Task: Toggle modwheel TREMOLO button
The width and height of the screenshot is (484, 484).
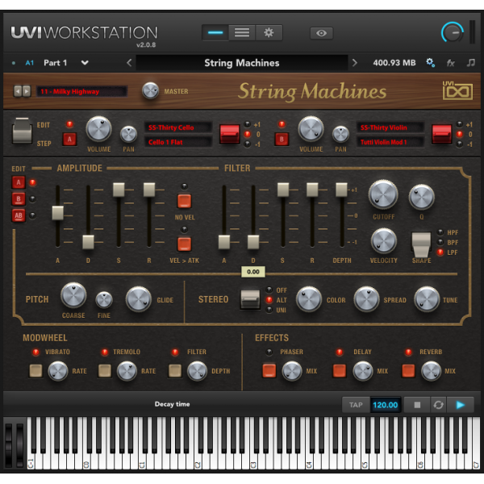Action: pos(105,371)
